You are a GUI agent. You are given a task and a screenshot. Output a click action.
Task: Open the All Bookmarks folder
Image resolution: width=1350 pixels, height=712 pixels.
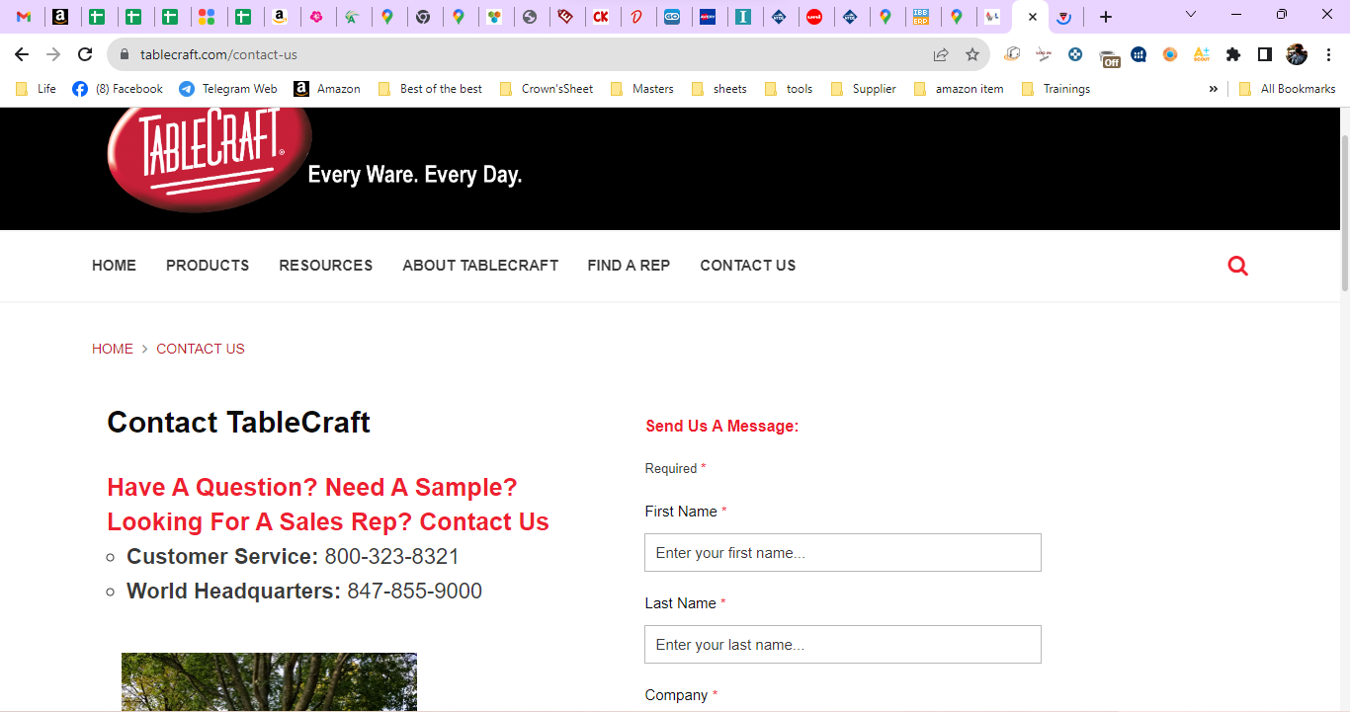1287,89
